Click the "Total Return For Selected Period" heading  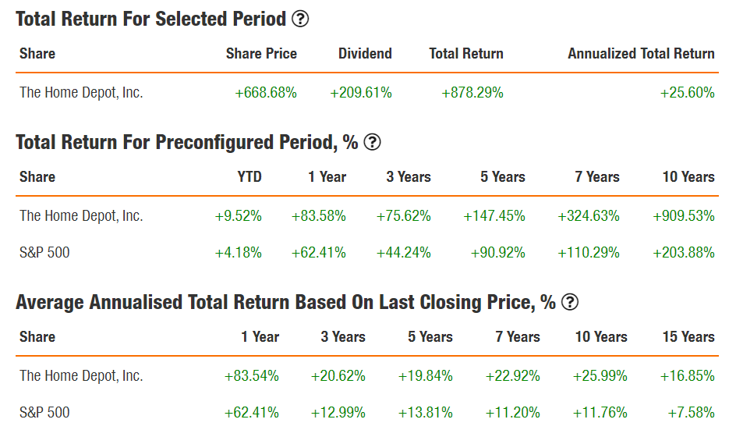[x=151, y=20]
